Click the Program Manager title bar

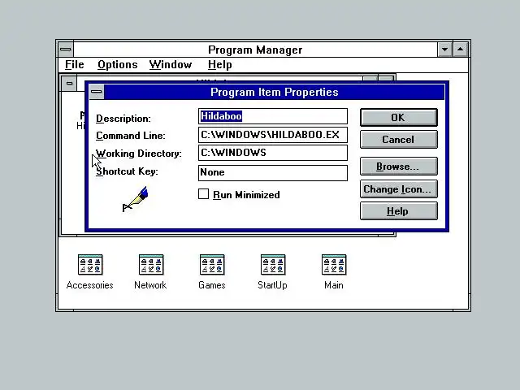pos(255,50)
